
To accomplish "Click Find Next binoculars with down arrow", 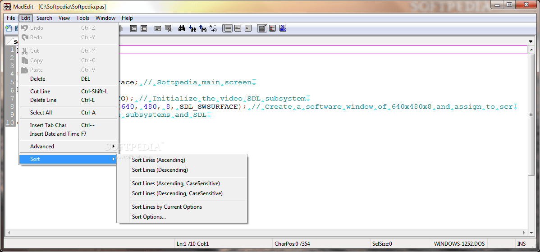I will [192, 28].
